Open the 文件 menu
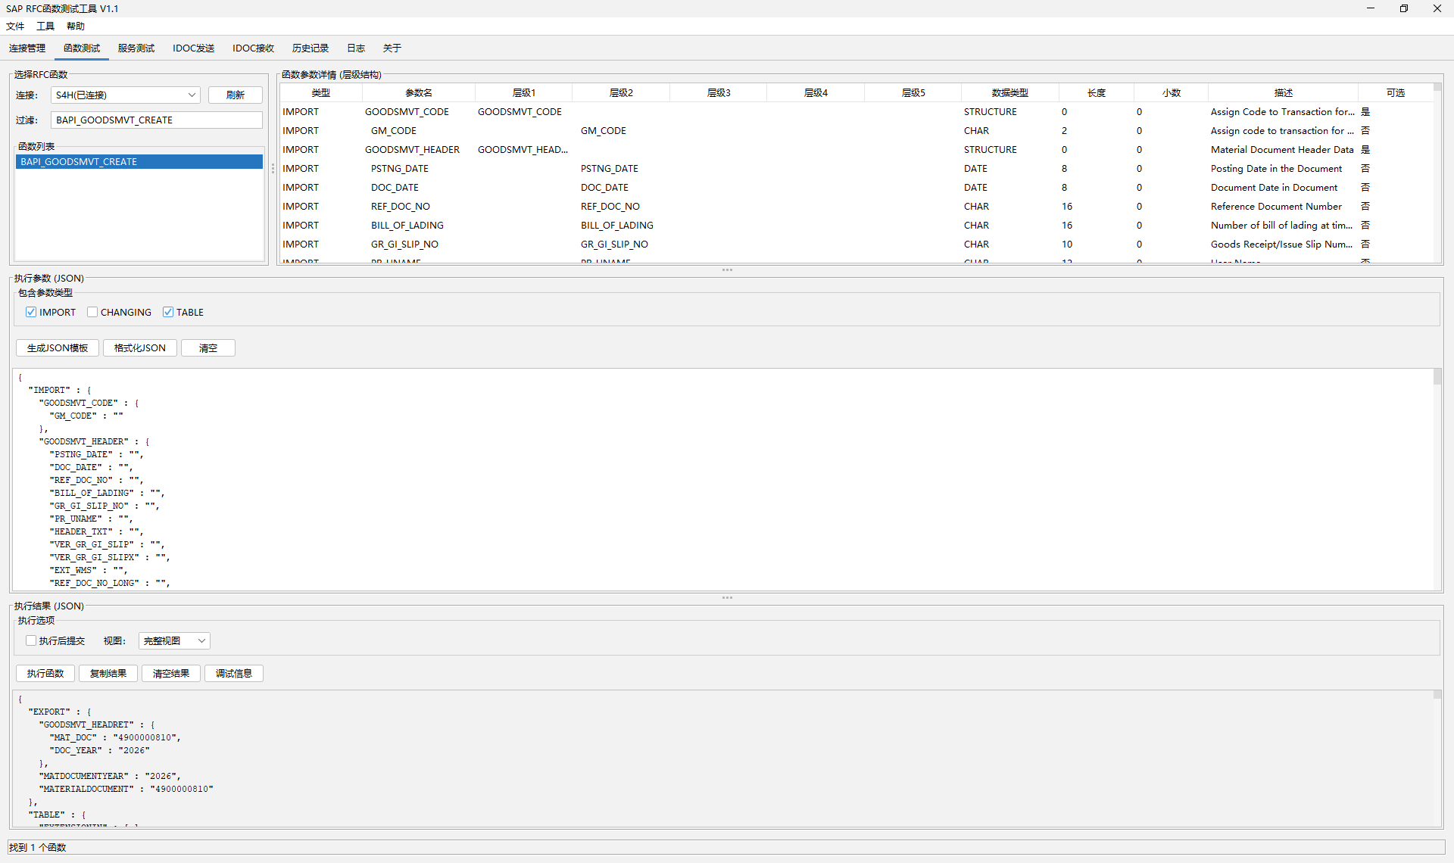 pos(15,26)
